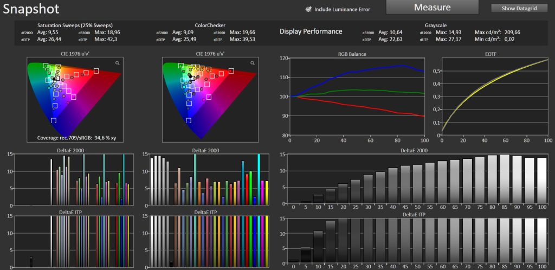Screen dimensions: 555x270
Task: Click the RGB Balance chart
Action: [x=358, y=97]
